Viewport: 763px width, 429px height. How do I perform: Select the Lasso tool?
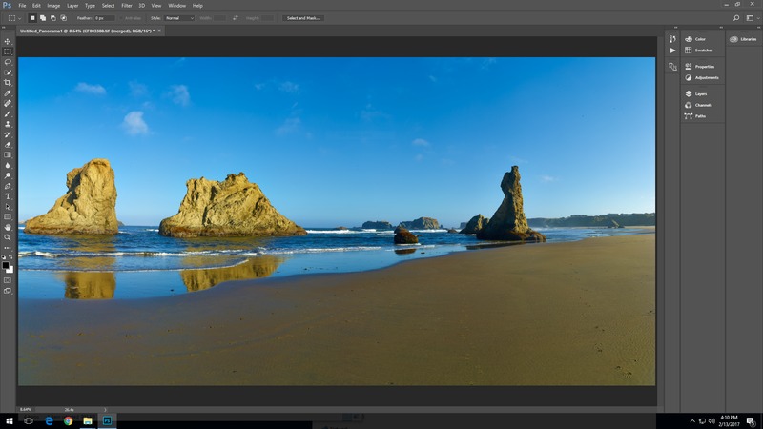pos(8,62)
